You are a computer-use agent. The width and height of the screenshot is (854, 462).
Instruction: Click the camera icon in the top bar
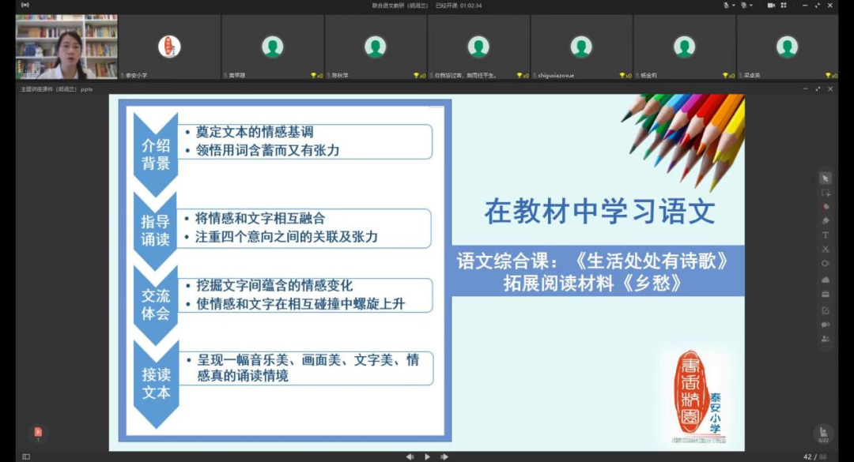coord(771,6)
